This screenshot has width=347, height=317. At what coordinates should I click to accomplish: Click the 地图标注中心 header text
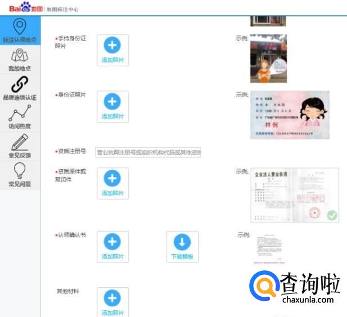tap(62, 9)
